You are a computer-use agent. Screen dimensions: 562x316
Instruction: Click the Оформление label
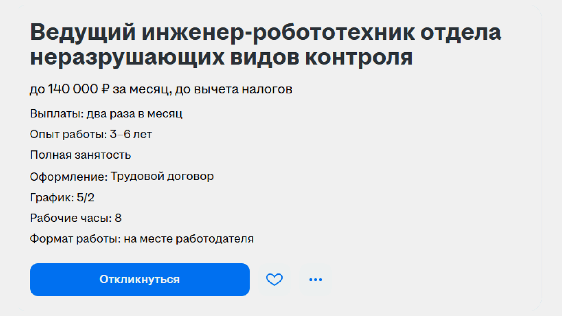click(x=68, y=177)
